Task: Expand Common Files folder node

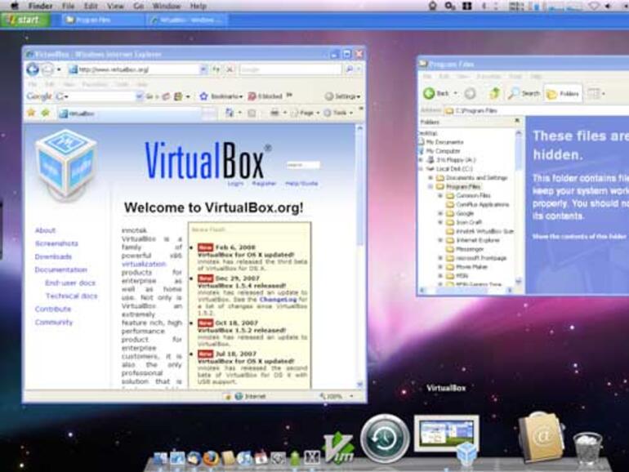Action: click(x=440, y=196)
